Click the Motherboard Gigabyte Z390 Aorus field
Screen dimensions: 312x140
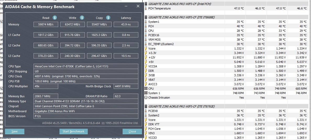[x=86, y=111]
